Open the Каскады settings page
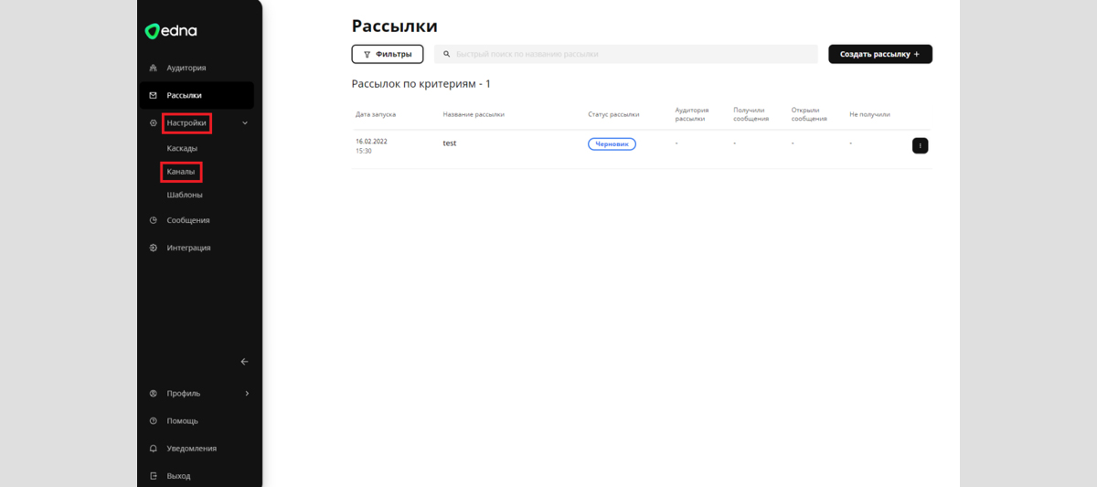1097x487 pixels. tap(182, 148)
